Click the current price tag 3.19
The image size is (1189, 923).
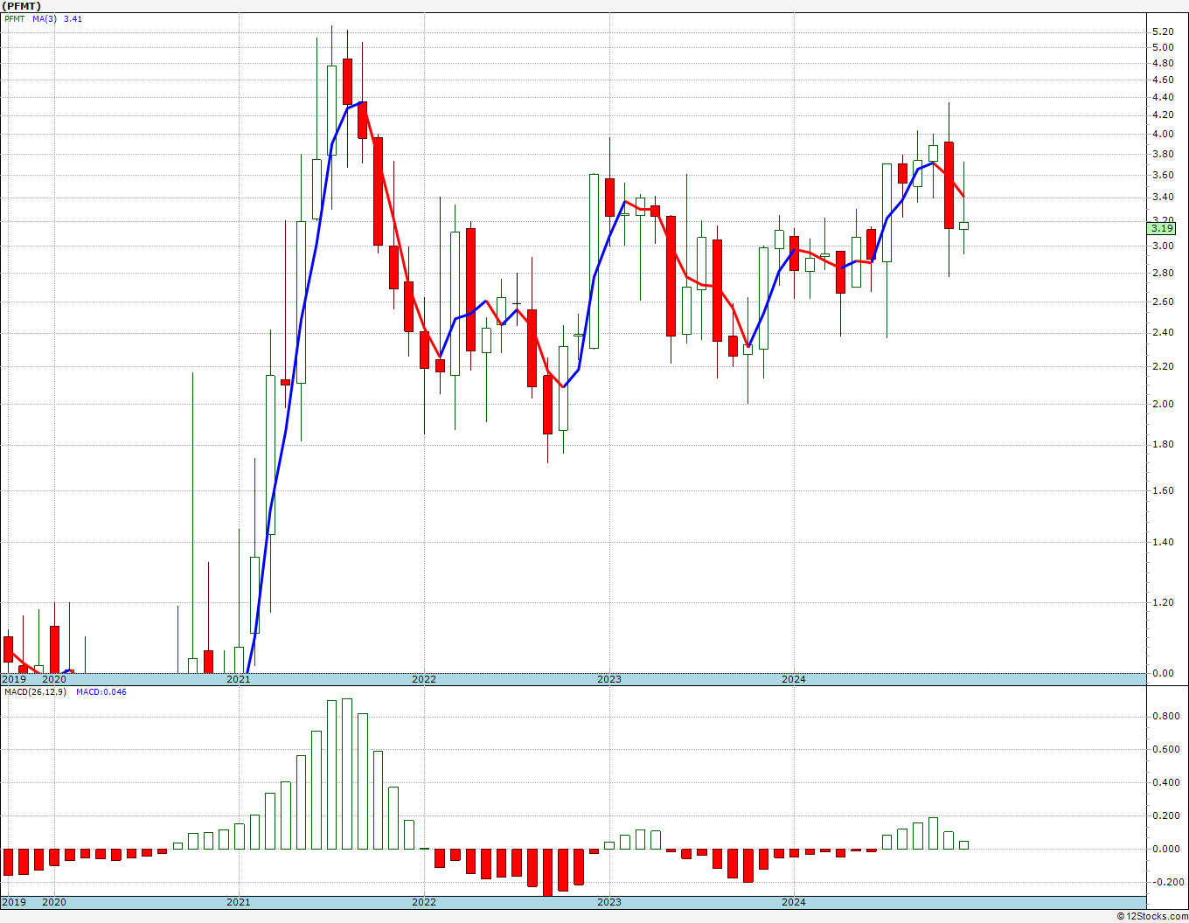coord(1162,229)
